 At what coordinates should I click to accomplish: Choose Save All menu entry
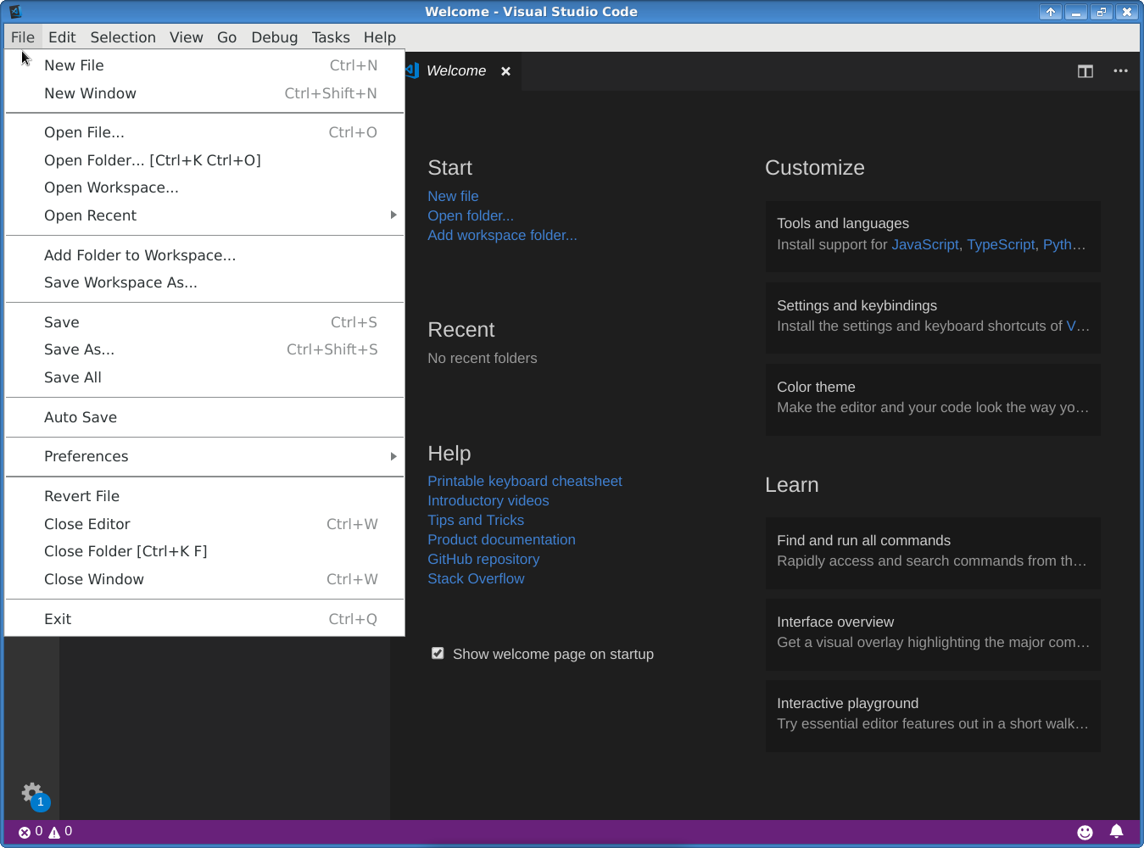pos(204,377)
